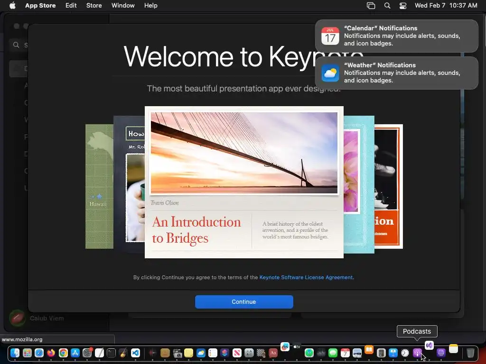Screen dimensions: 486x364
Task: Open Finder from the Dock
Action: click(15, 353)
